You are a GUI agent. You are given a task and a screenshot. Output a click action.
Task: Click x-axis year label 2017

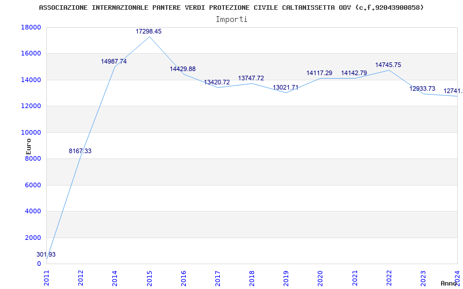[218, 278]
